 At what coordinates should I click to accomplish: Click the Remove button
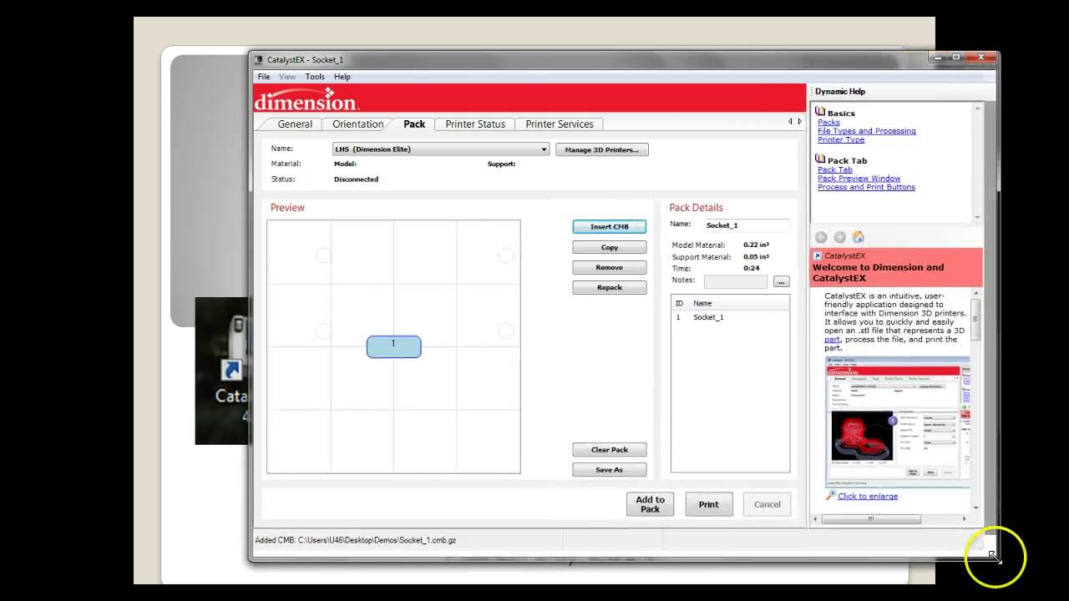(x=610, y=267)
